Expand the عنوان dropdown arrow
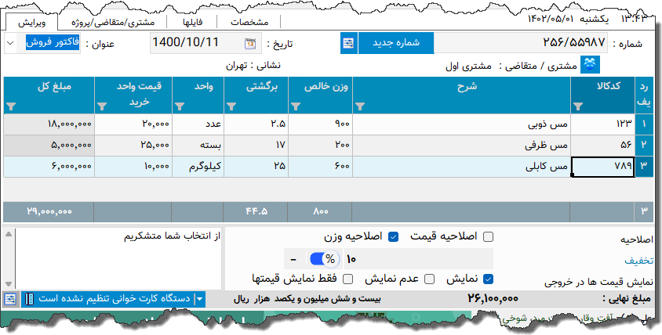 point(11,43)
